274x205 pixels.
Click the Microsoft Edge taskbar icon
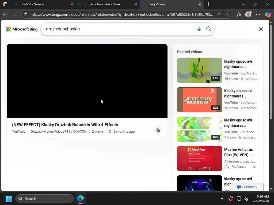coord(81,199)
